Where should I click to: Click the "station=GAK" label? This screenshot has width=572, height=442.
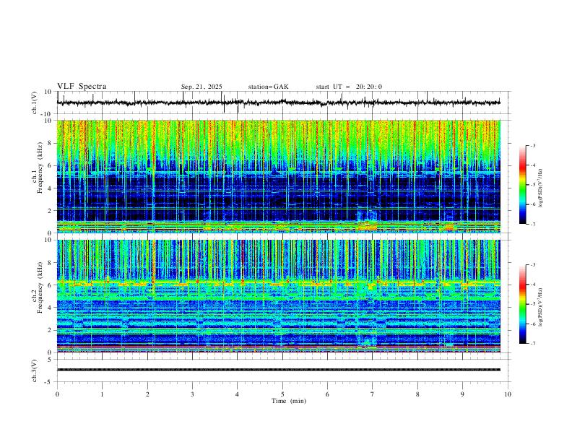pos(268,87)
